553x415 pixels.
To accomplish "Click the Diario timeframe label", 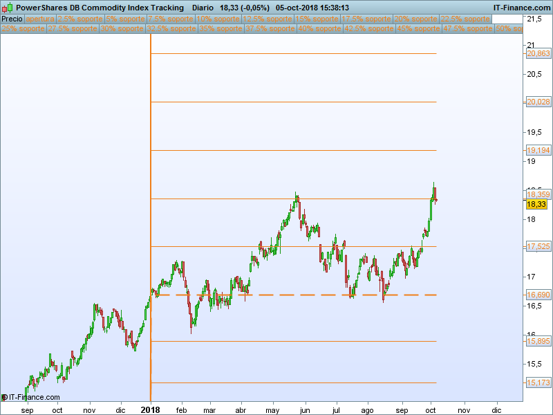I will (203, 8).
